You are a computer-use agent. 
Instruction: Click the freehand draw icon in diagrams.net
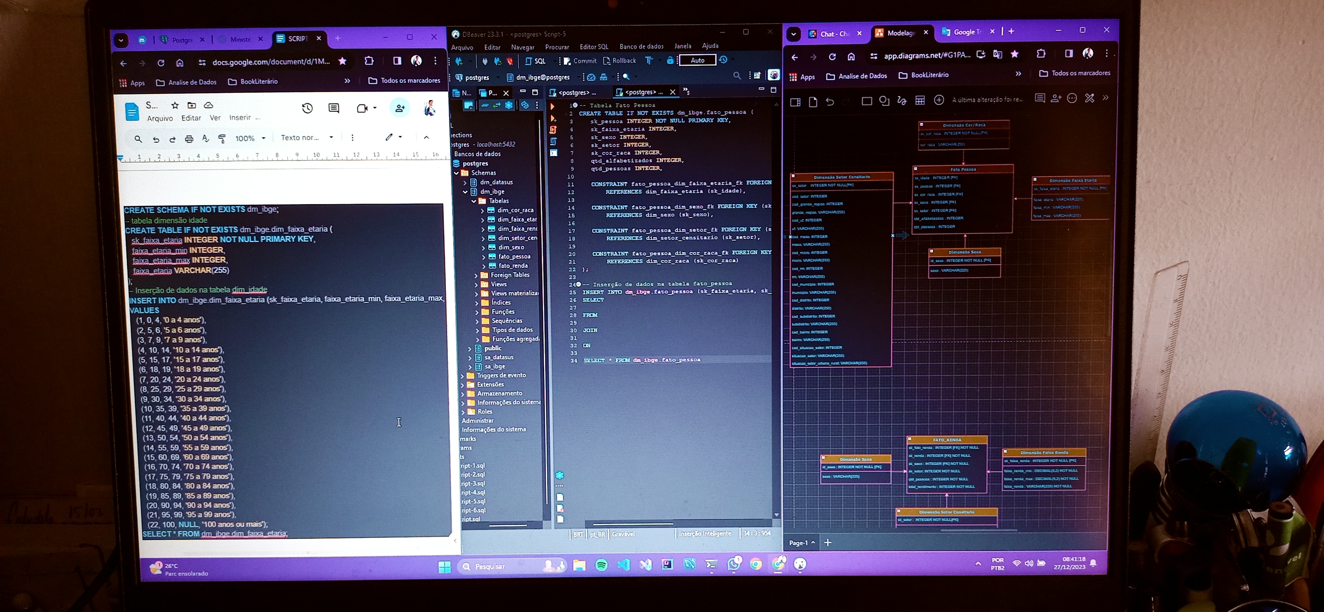coord(902,100)
